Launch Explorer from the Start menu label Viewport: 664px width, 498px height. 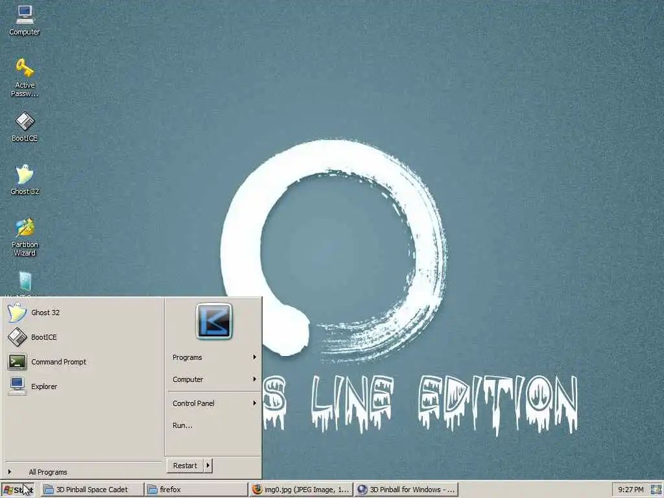click(44, 386)
